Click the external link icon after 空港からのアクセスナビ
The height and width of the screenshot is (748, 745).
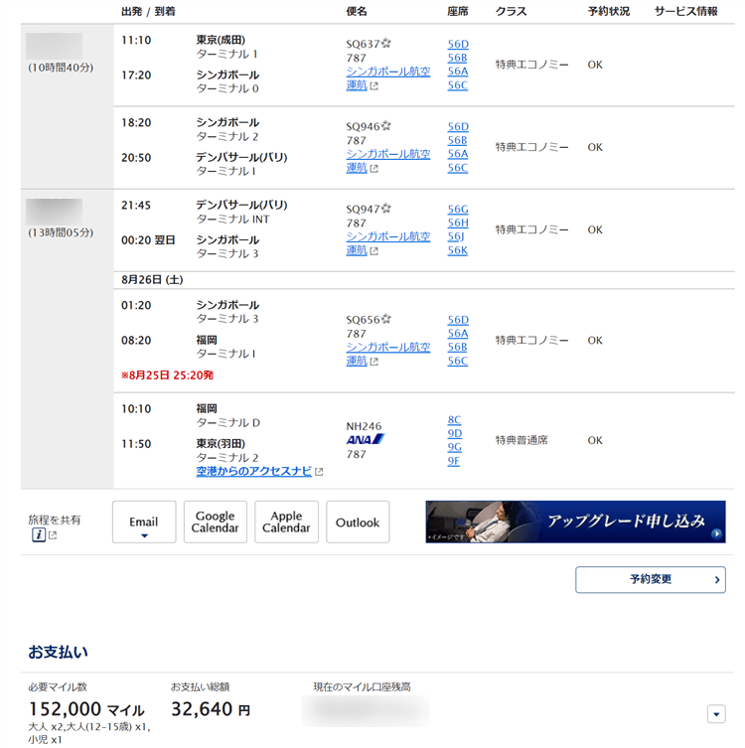tap(319, 472)
